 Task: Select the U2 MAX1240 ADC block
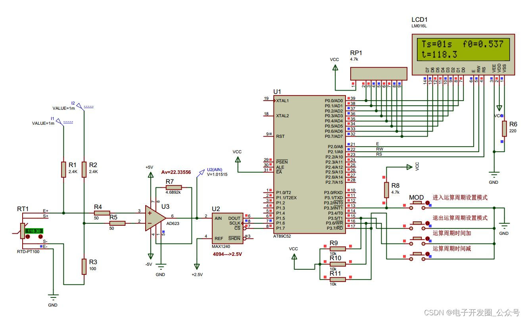coord(227,229)
